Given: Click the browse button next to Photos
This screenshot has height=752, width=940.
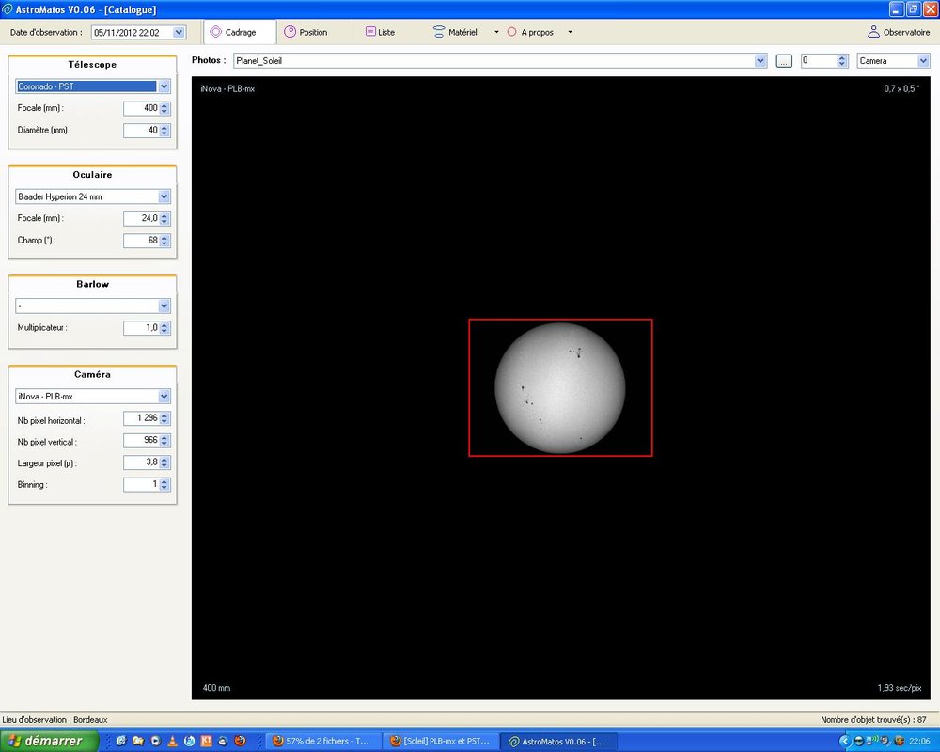Looking at the screenshot, I should point(785,61).
